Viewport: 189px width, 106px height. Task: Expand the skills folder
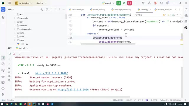pyautogui.click(x=15, y=33)
